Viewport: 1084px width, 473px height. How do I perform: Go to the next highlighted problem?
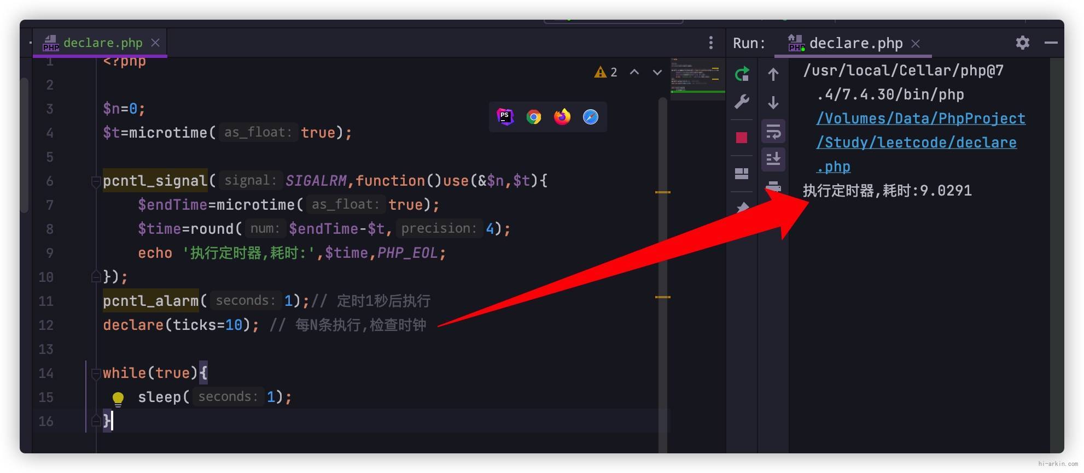pos(657,72)
